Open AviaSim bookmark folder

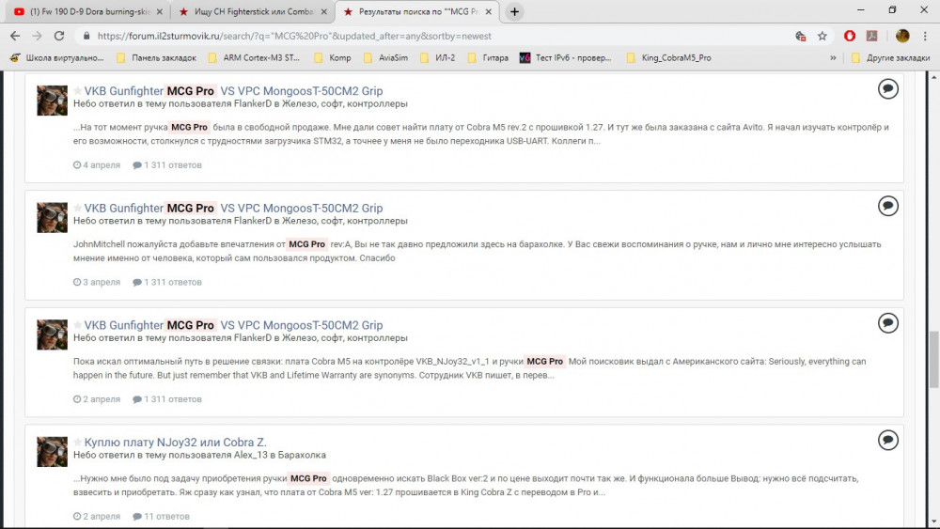point(385,58)
